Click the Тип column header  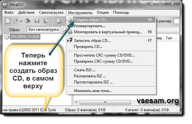[x=169, y=38]
